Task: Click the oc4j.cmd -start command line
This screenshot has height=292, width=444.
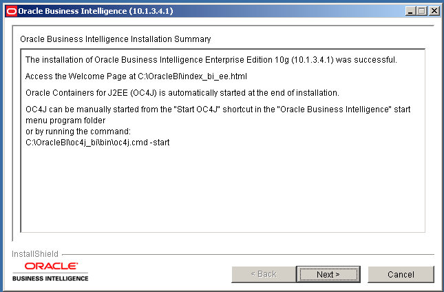Action: point(97,142)
